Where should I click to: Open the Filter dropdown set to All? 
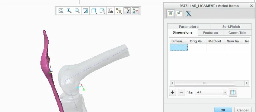(x=211, y=92)
